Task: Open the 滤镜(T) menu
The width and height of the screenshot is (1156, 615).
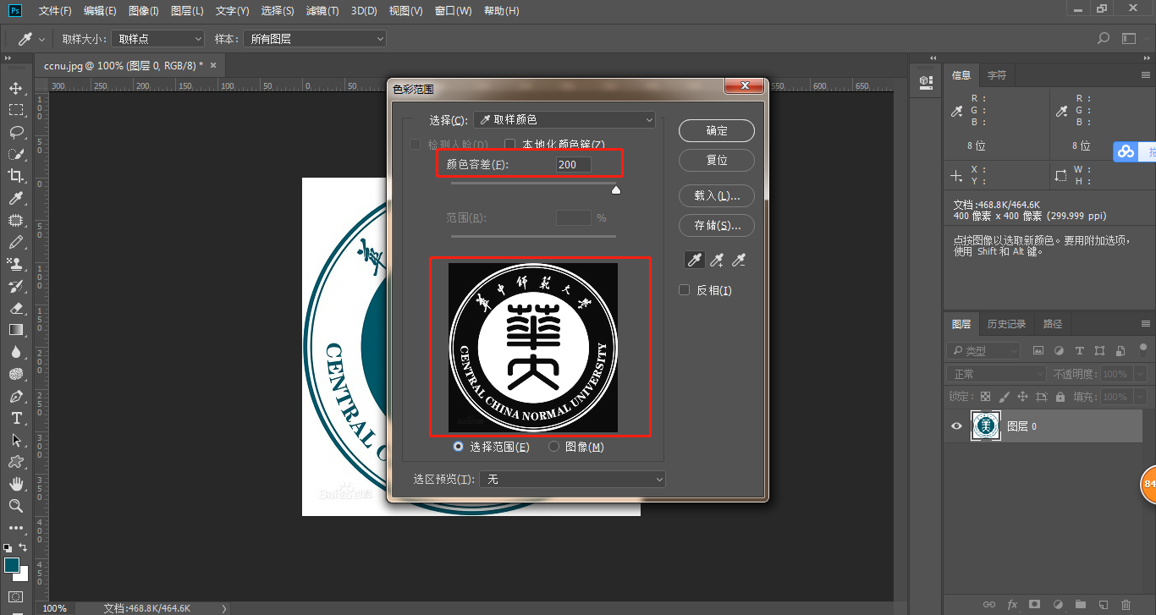Action: (322, 11)
